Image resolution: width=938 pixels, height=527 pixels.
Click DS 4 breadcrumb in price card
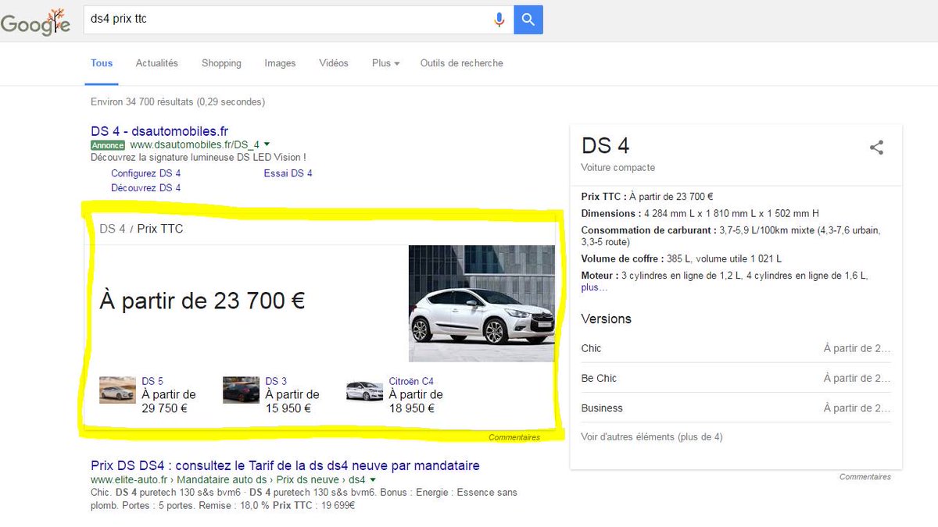click(x=113, y=230)
